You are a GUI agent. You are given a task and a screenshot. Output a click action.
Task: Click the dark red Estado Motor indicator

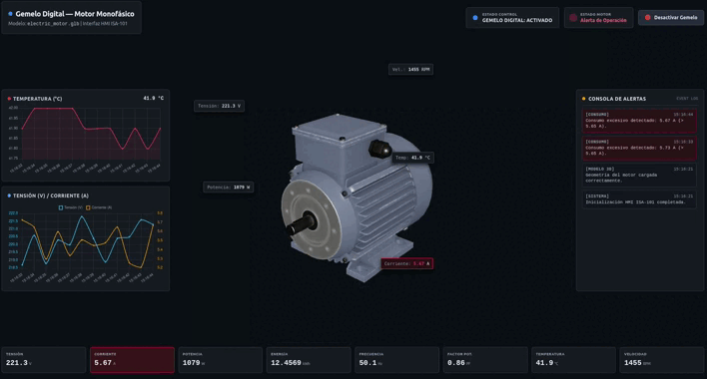[x=573, y=18]
